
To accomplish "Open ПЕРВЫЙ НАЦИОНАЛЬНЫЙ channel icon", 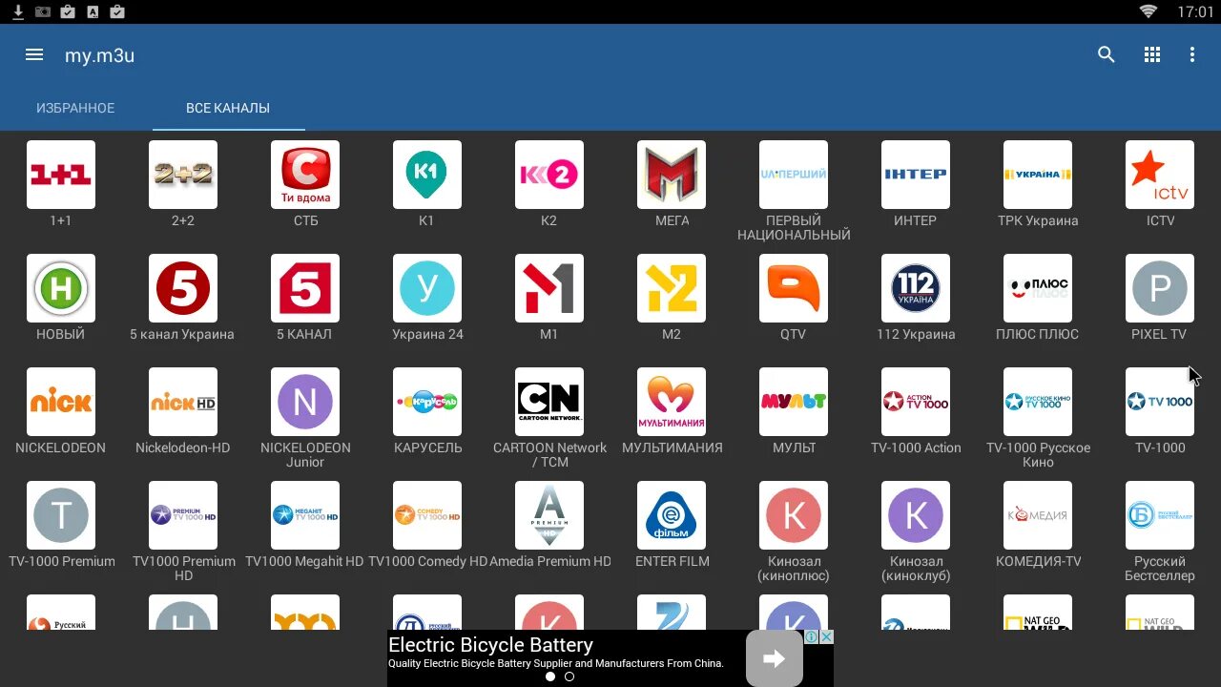I will (794, 175).
